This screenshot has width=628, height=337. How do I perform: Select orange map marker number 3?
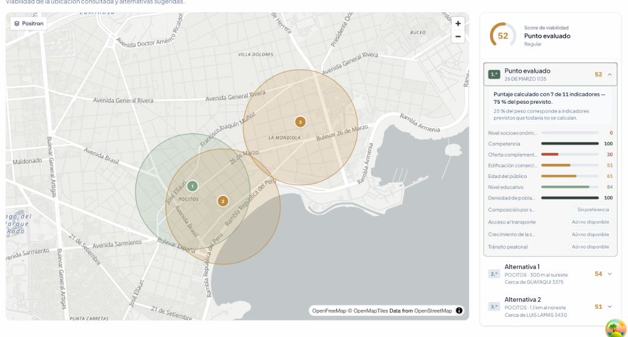point(300,122)
